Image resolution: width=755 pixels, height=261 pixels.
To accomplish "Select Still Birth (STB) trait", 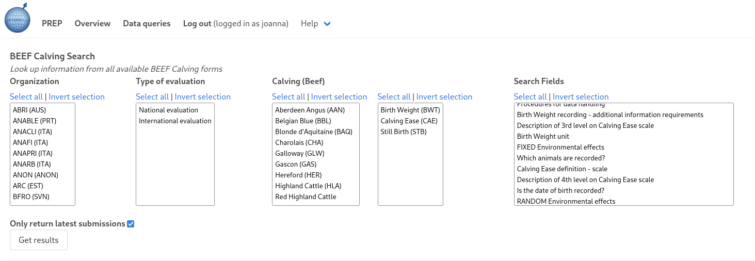I will click(404, 132).
